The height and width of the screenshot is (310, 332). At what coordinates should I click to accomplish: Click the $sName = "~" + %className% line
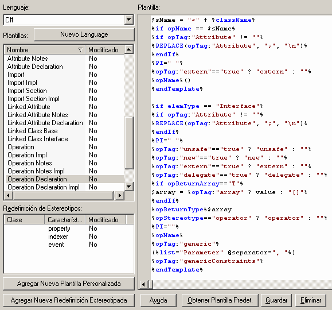[x=203, y=20]
